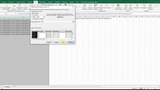Screen dimensions: 160x90
Task: Click the Cancel button in wizard
Action: click(49, 42)
